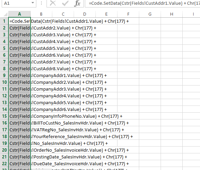Screen dimensions: 200x170
Task: Click the CompanyAddr5.Value cell
Action: coord(19,102)
